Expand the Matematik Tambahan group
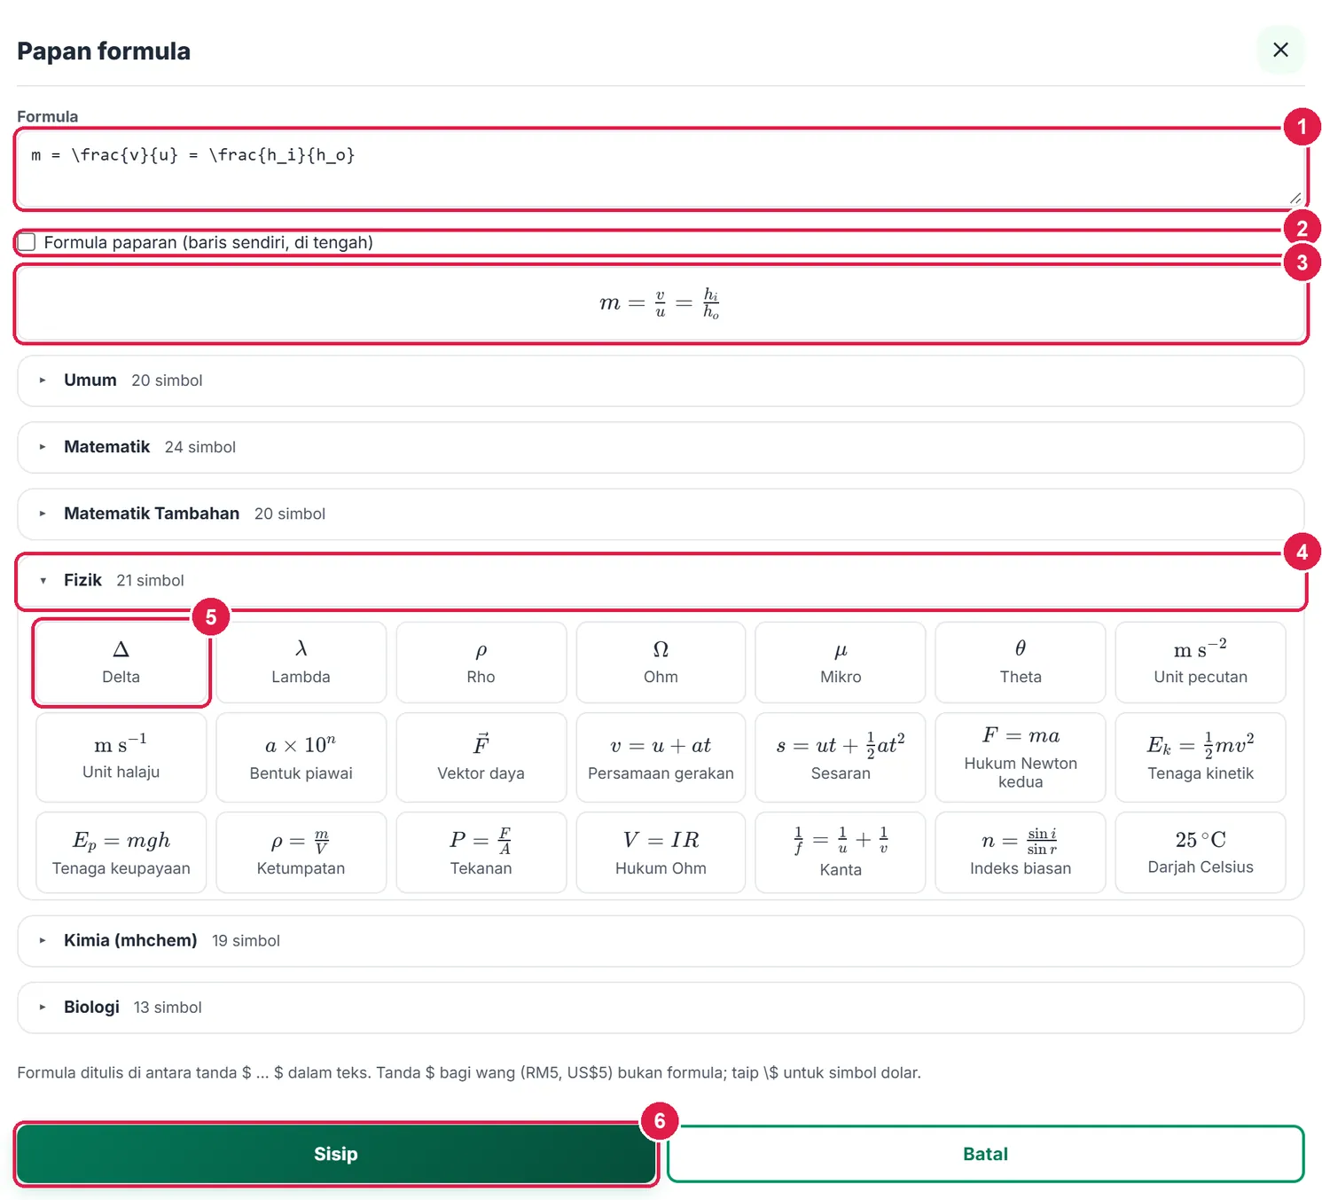Image resolution: width=1322 pixels, height=1200 pixels. [661, 514]
